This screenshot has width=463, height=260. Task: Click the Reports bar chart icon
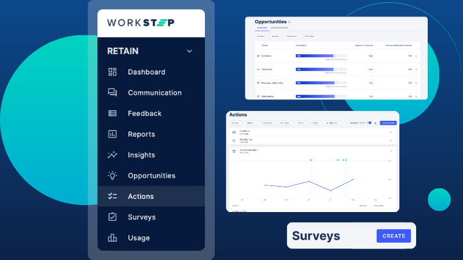click(112, 134)
